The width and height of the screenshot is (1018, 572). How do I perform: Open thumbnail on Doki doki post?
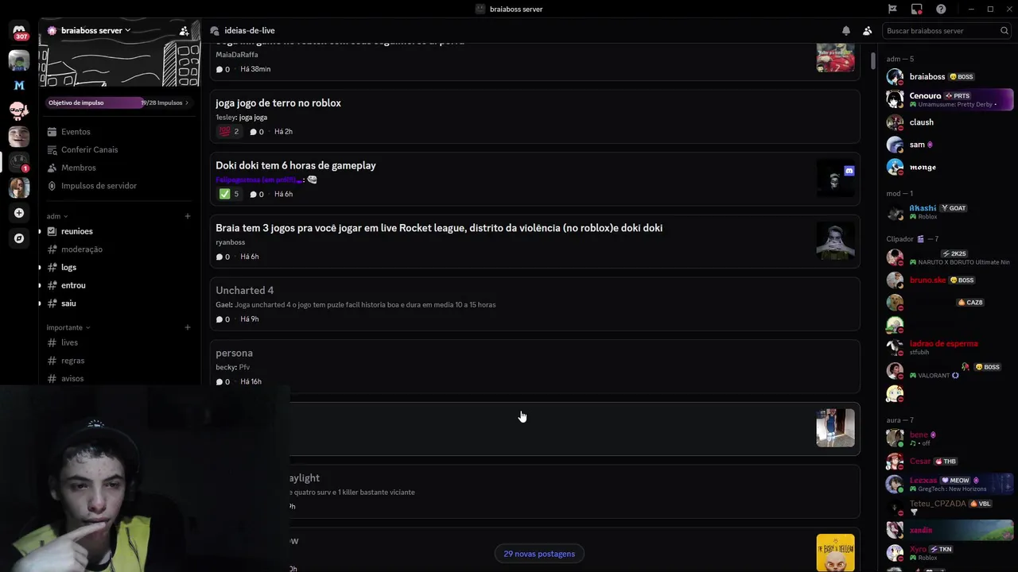[x=835, y=178]
